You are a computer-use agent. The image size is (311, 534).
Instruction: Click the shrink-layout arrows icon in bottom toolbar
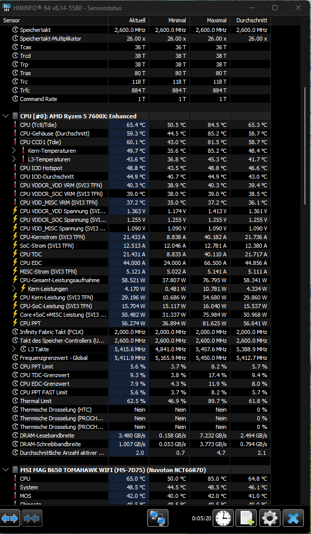[x=31, y=518]
